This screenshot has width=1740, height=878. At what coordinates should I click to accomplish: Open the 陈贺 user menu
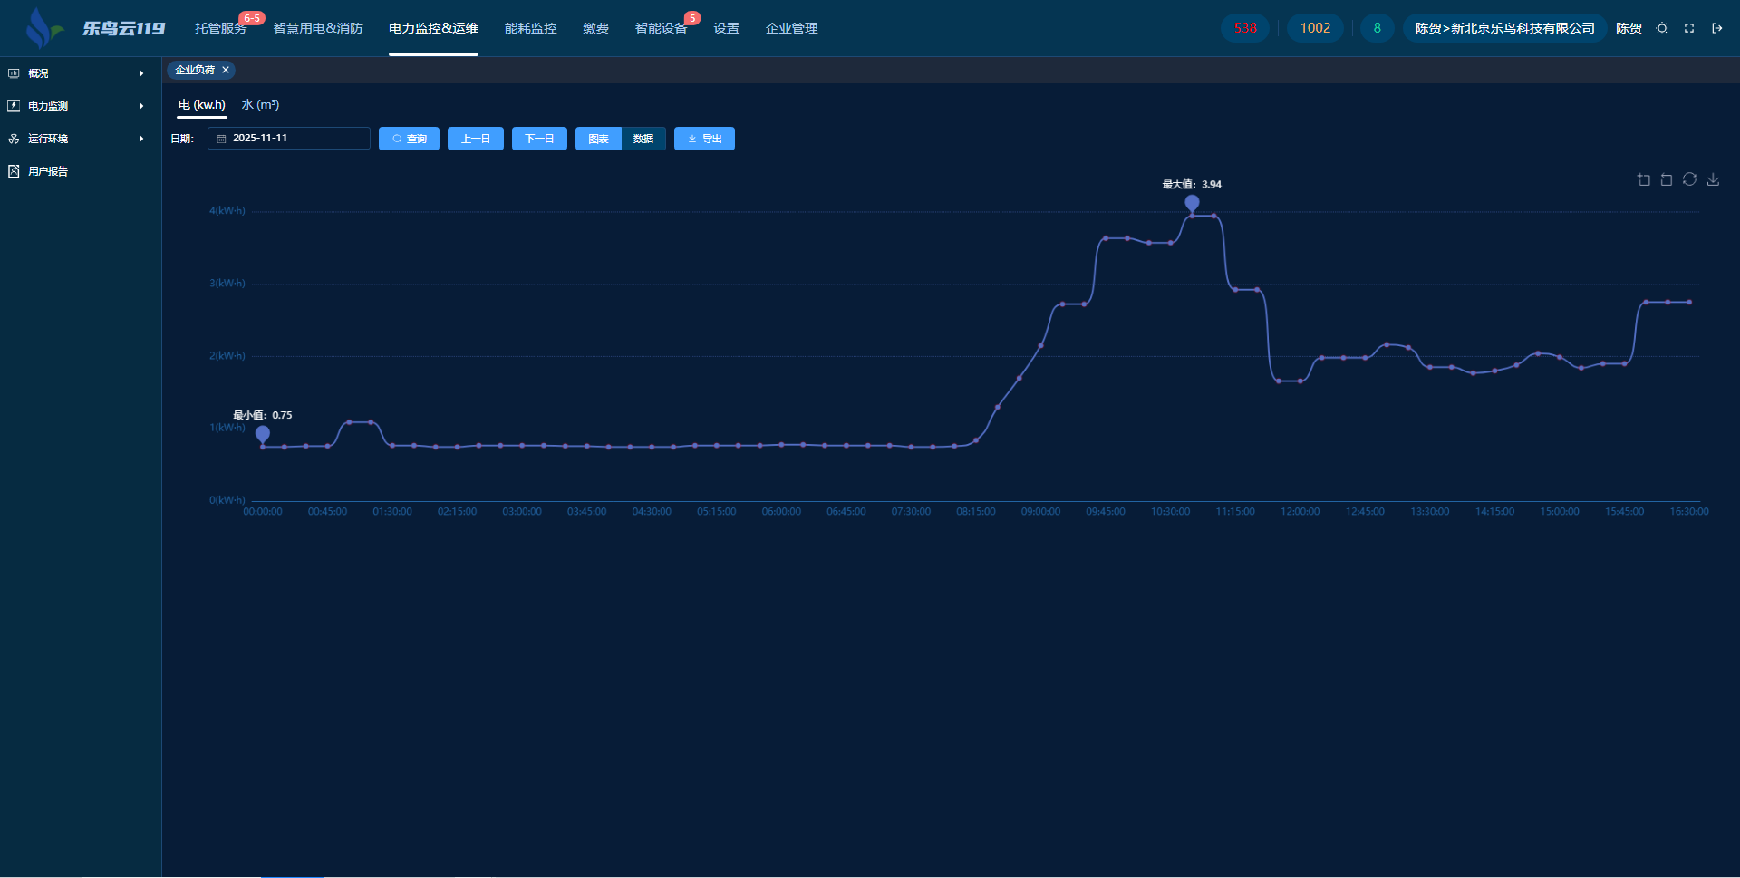coord(1629,28)
